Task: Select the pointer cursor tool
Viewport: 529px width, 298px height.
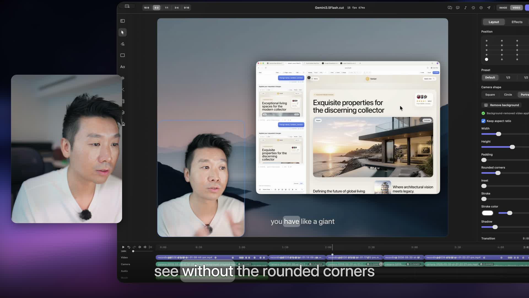Action: tap(123, 33)
